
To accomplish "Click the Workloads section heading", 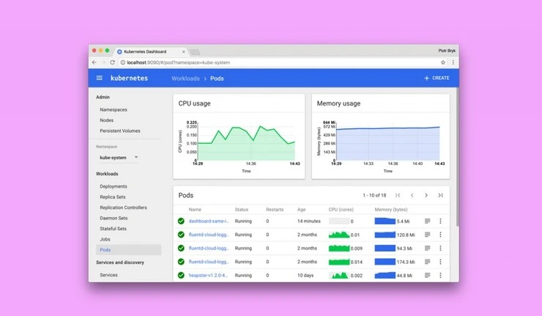I will click(107, 174).
